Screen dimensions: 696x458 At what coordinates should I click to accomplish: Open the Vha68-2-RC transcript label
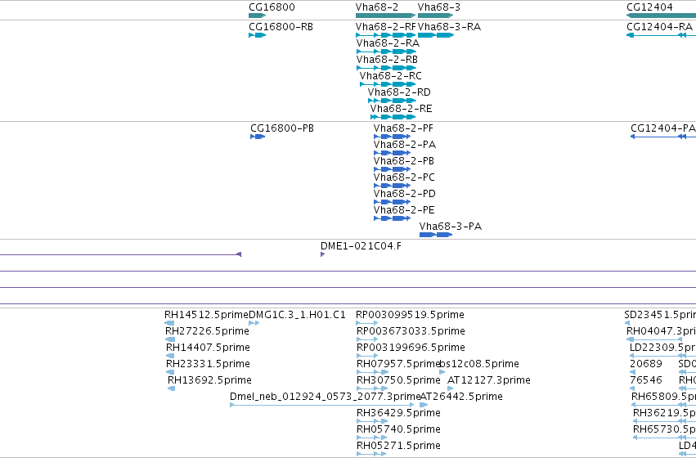pos(391,76)
